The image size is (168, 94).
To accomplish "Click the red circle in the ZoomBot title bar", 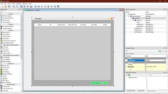I will click(112, 19).
